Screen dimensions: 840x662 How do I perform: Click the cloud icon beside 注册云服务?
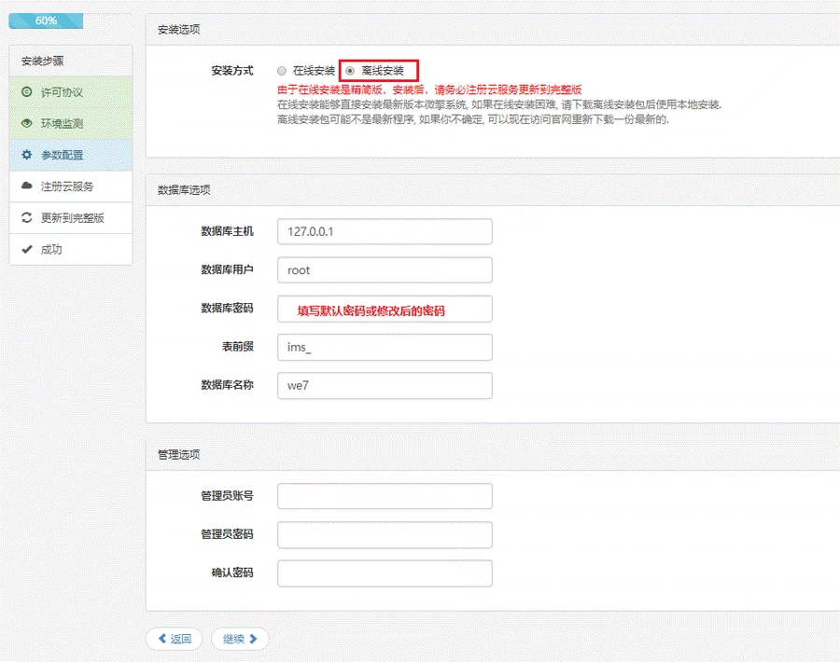(x=27, y=186)
